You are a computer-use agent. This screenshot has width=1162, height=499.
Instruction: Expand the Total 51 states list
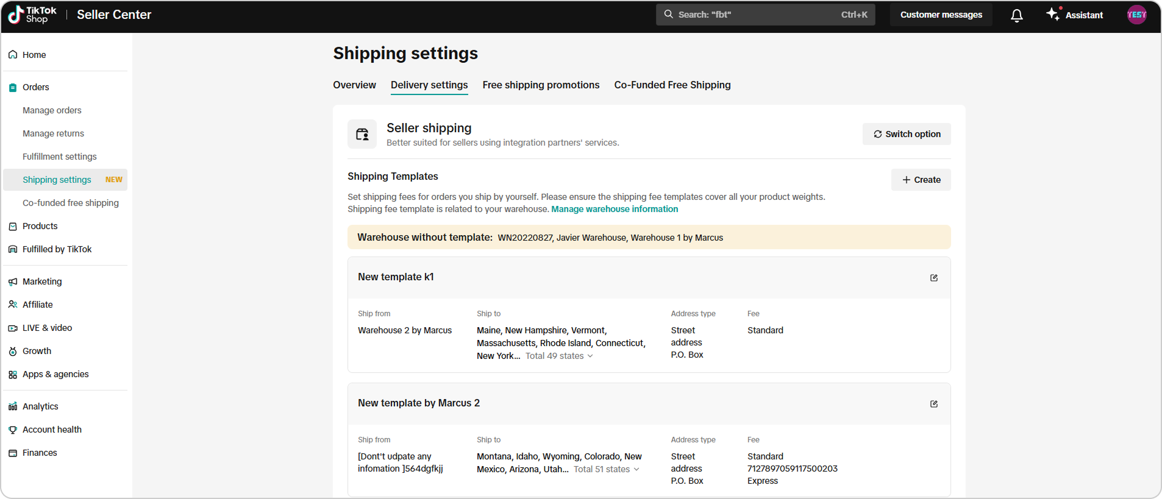606,469
